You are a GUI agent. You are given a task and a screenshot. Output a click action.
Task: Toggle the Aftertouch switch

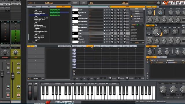click(73, 84)
